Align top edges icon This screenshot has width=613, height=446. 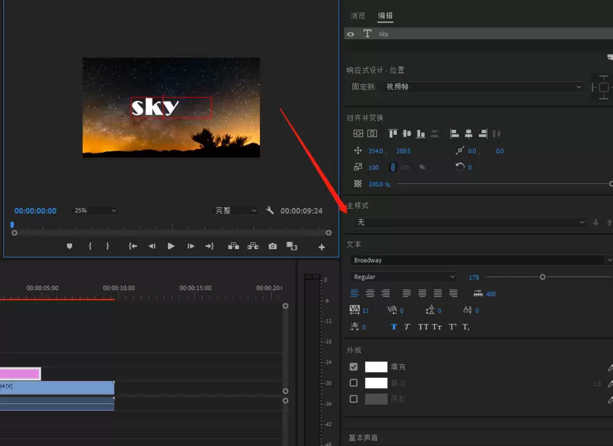pos(393,134)
